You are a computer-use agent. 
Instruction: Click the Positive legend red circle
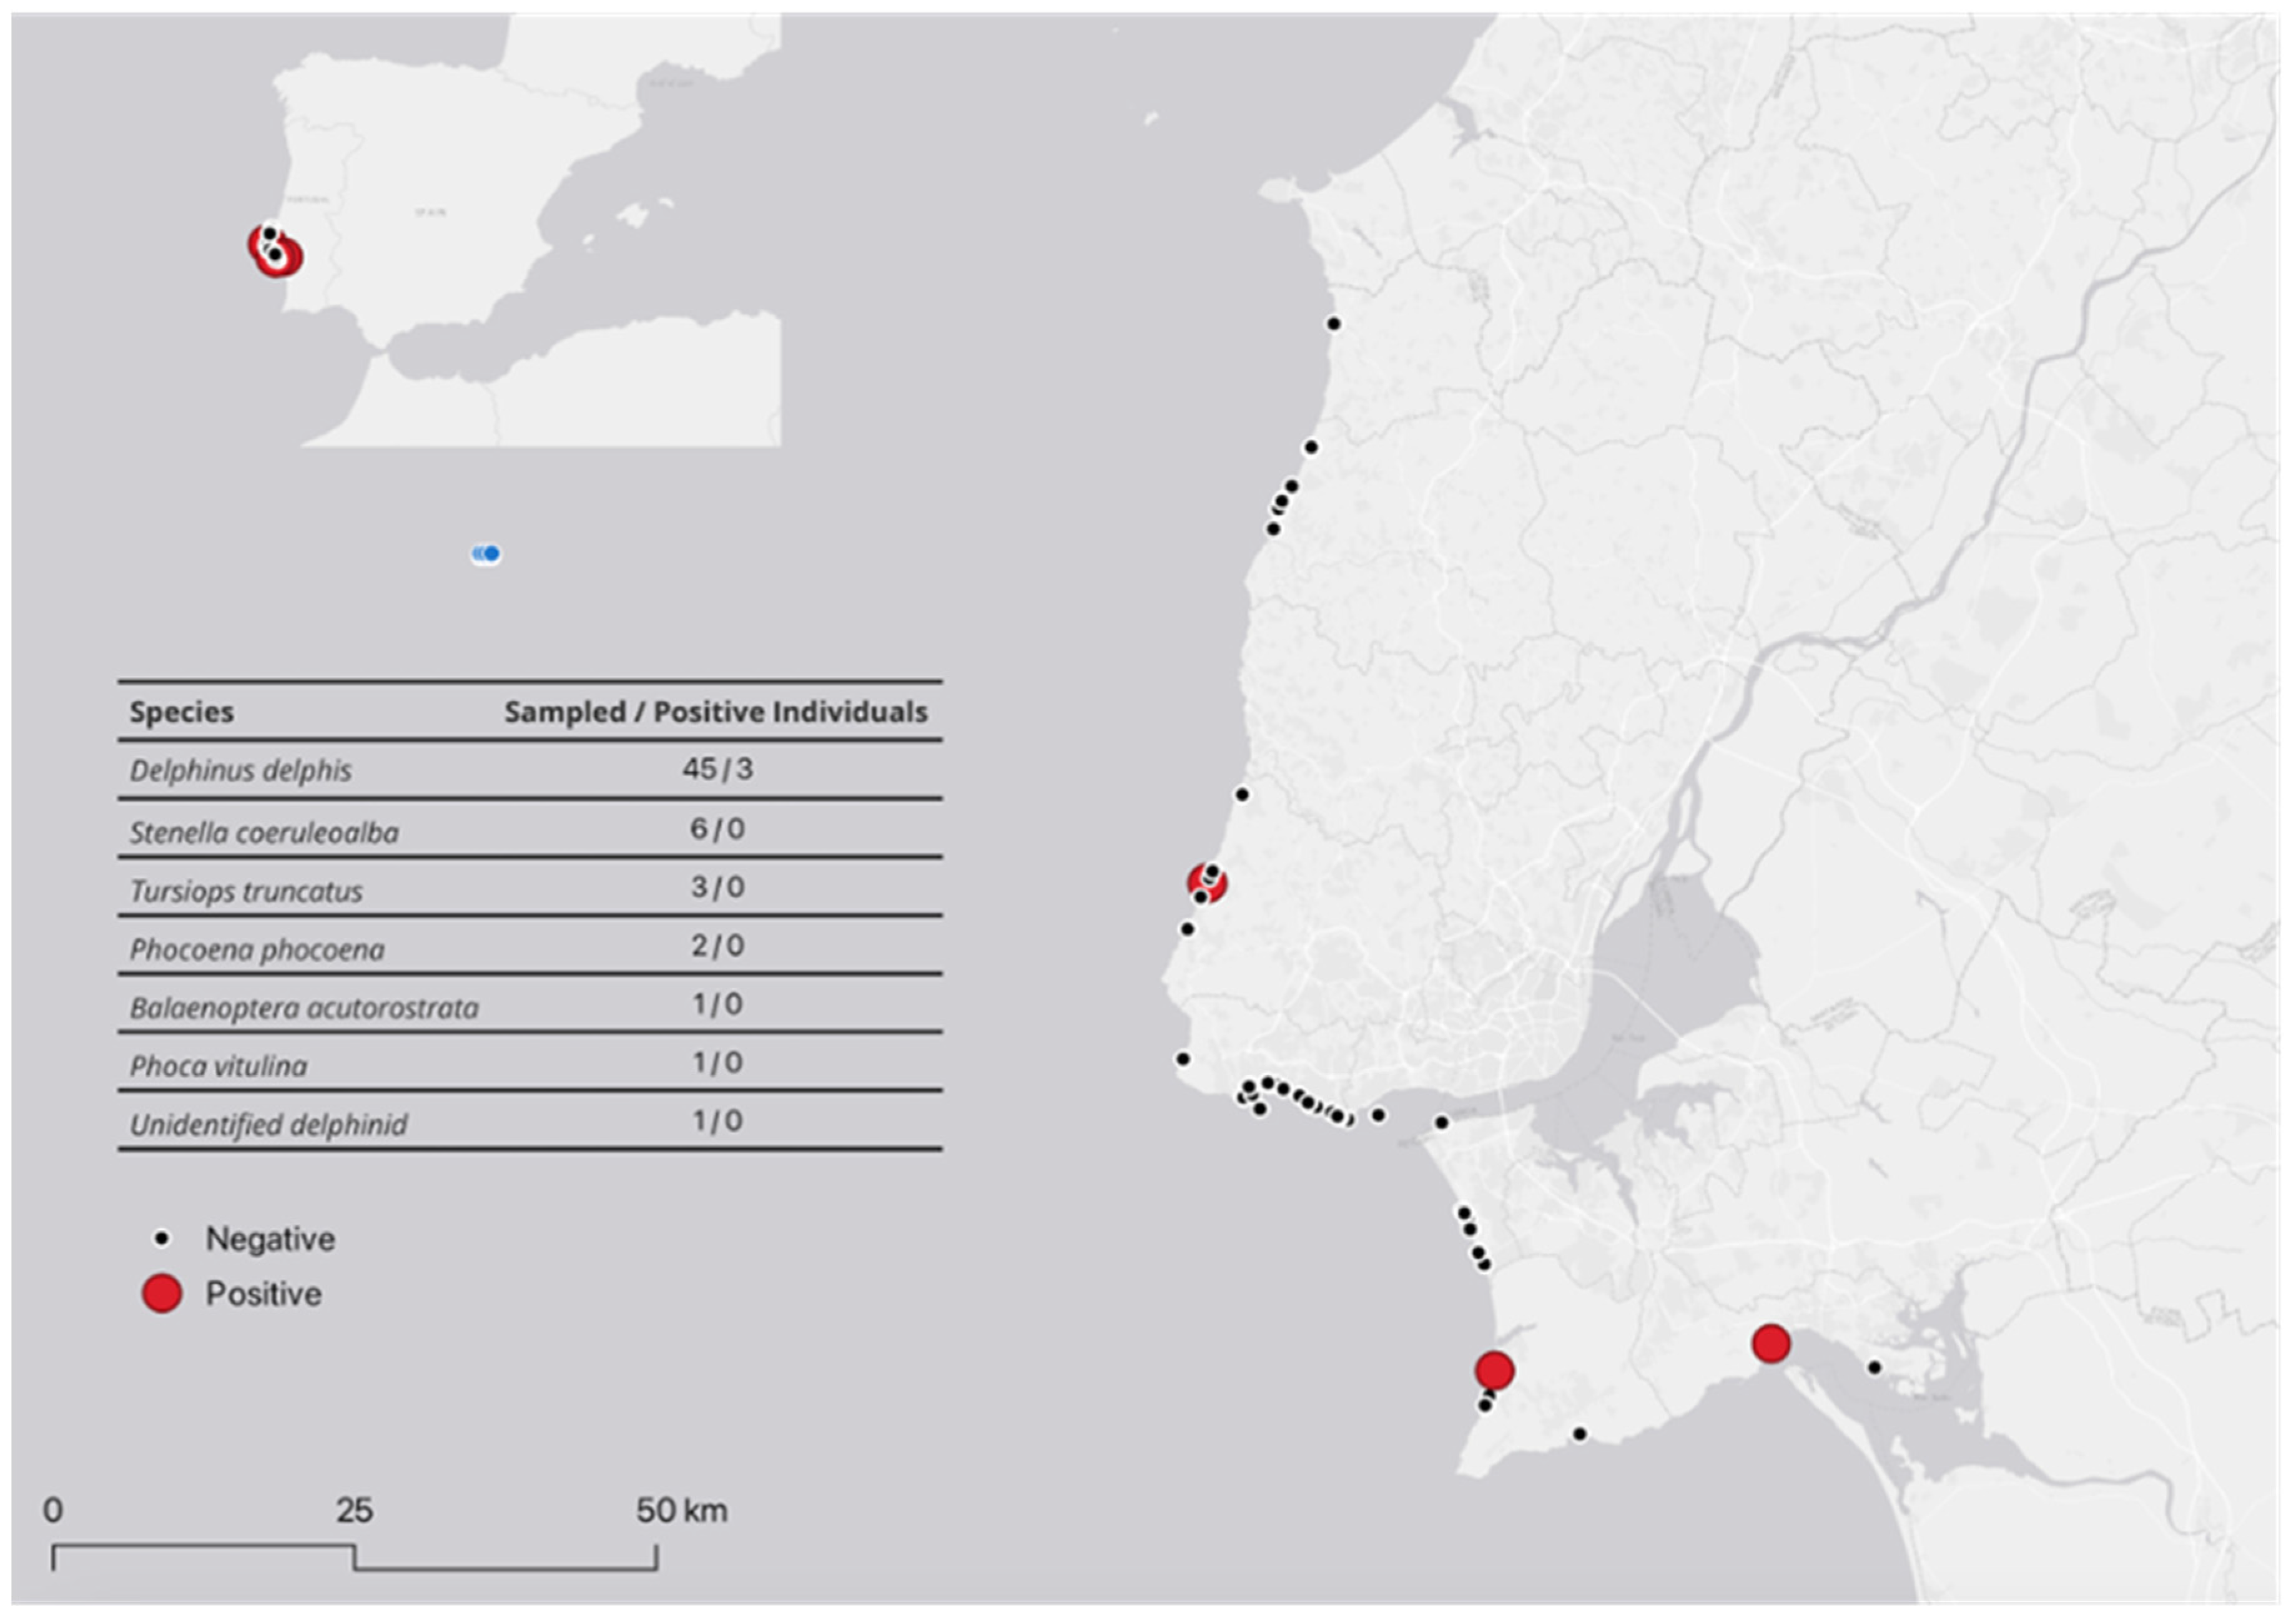point(162,1293)
